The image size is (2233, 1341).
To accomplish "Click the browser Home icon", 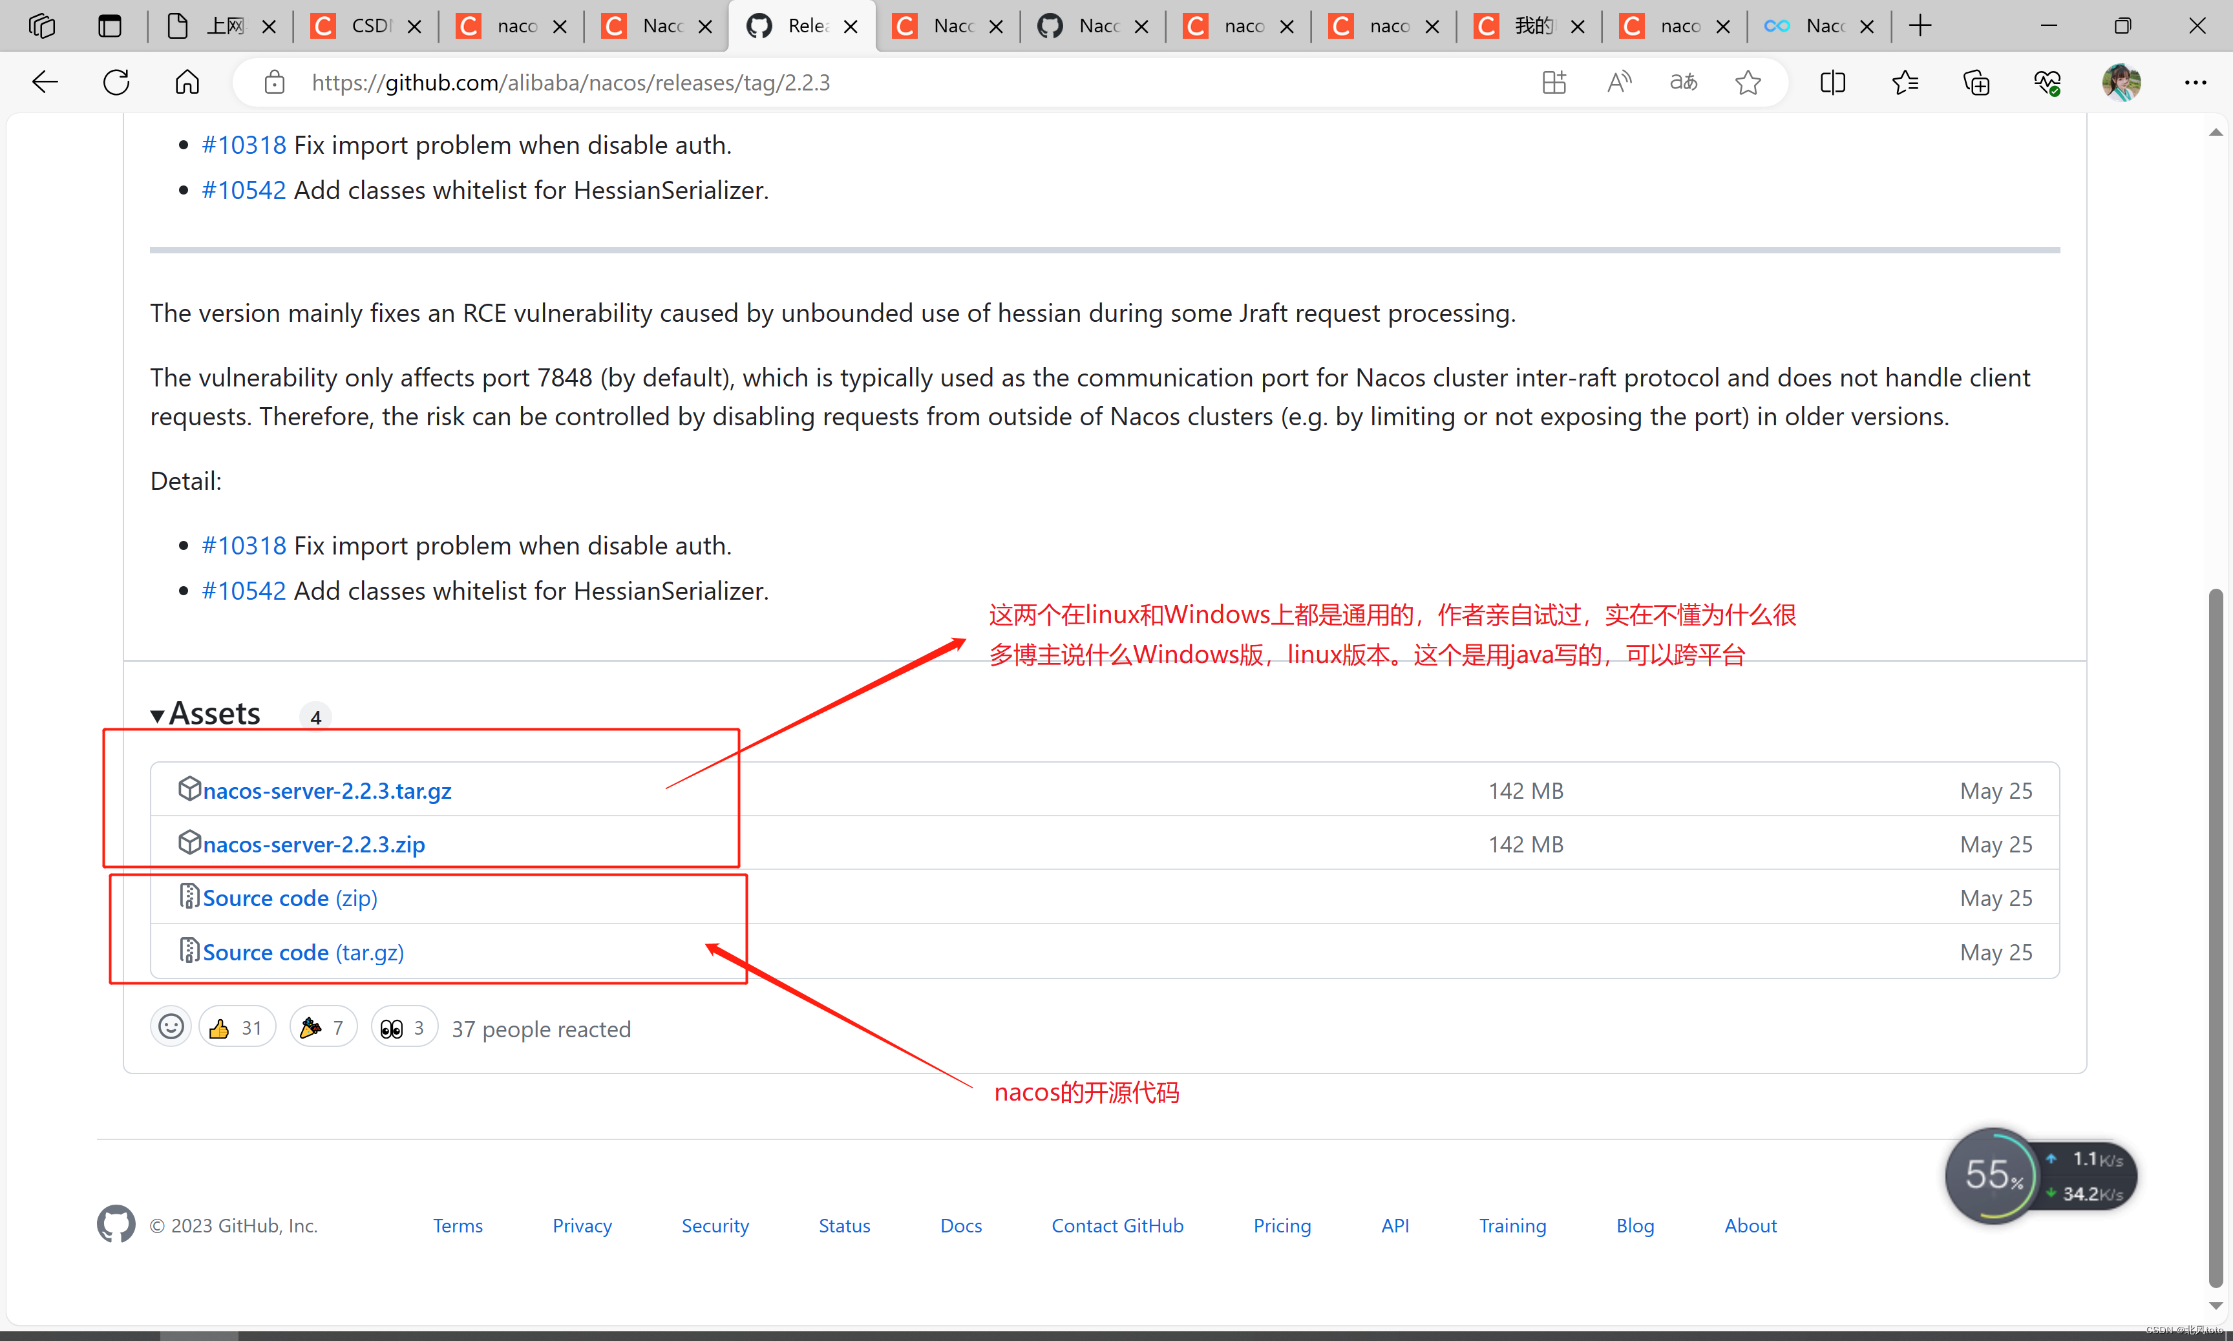I will click(186, 82).
